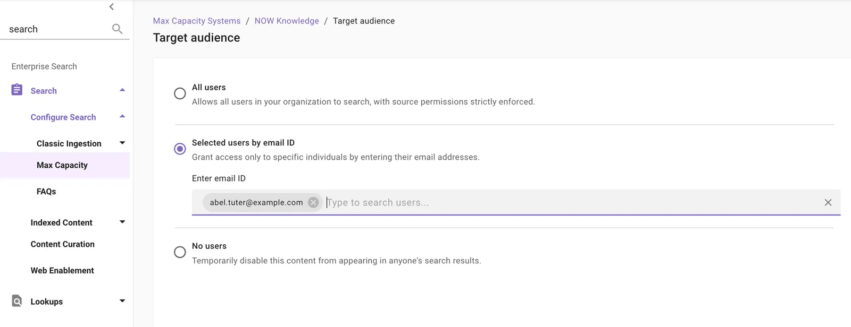Select the All users radio button
Viewport: 851px width, 327px height.
coord(180,93)
